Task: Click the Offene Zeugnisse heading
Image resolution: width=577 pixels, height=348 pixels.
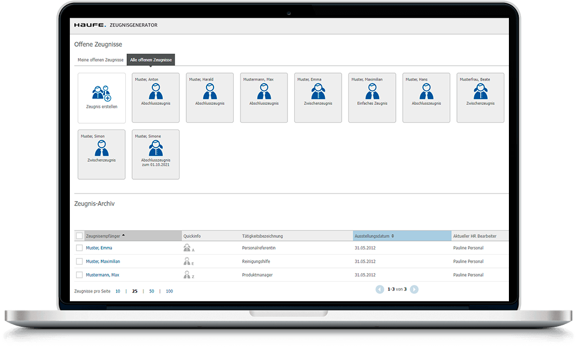Action: pyautogui.click(x=98, y=44)
